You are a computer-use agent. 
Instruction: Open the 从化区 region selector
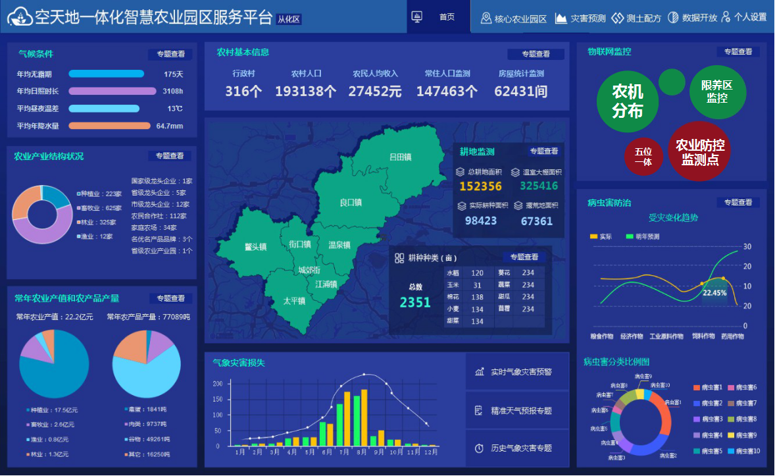(289, 19)
